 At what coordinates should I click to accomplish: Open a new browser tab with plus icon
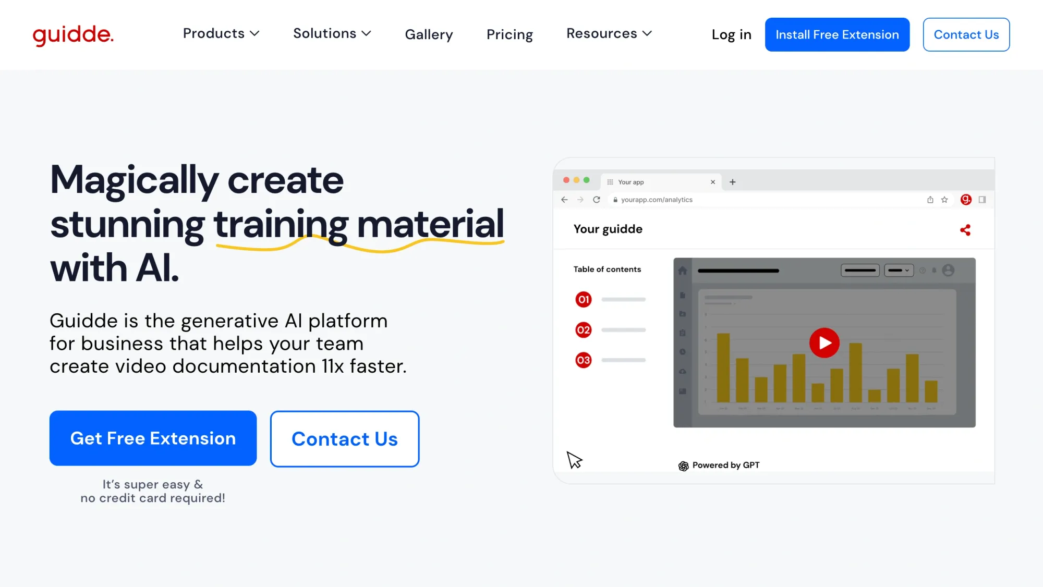coord(732,182)
